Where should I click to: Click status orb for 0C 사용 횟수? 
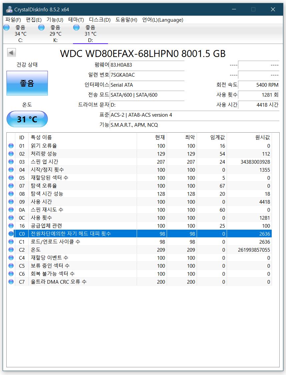click(x=11, y=218)
